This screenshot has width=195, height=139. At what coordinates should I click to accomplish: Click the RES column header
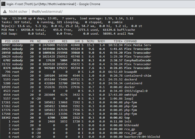[x=65, y=41]
